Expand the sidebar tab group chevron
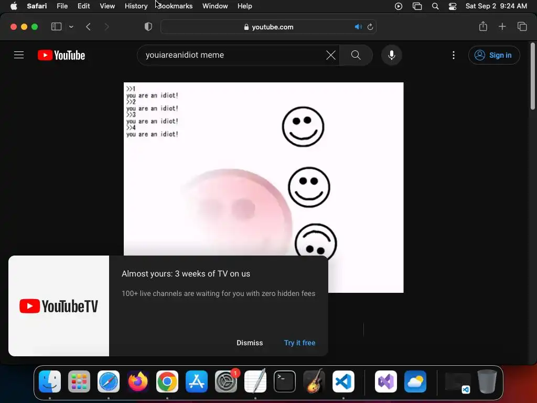 tap(71, 27)
